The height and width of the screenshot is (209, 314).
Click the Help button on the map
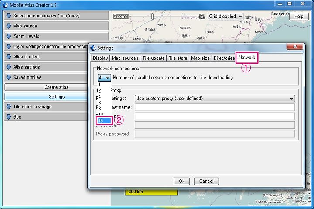(x=299, y=17)
